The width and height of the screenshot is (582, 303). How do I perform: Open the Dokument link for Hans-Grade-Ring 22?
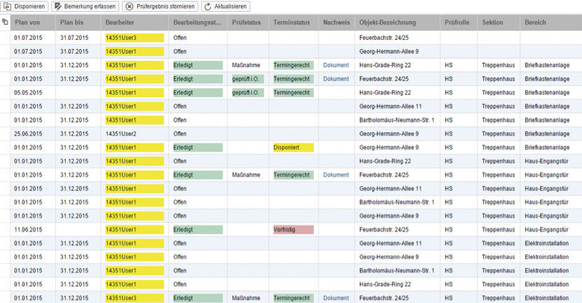335,65
